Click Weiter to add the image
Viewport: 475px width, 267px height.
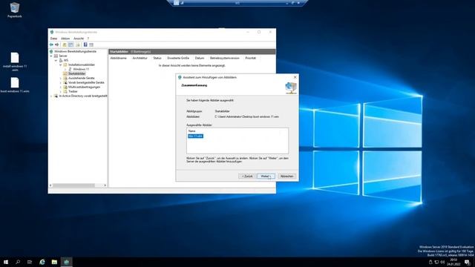click(266, 177)
